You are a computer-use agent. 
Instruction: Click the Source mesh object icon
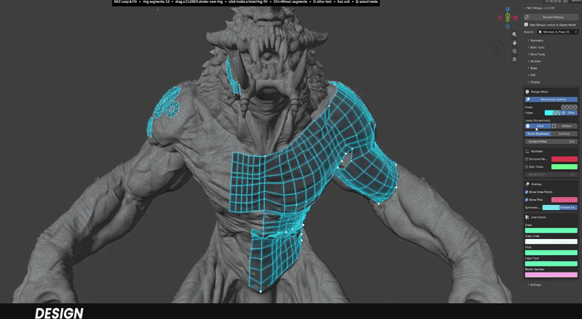[541, 32]
